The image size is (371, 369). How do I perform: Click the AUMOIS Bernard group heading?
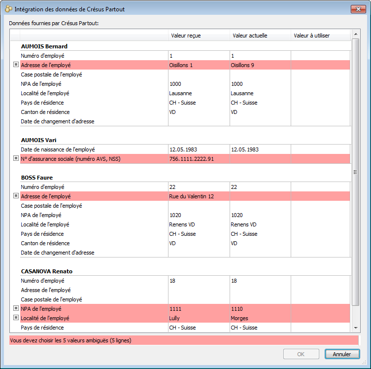click(44, 46)
